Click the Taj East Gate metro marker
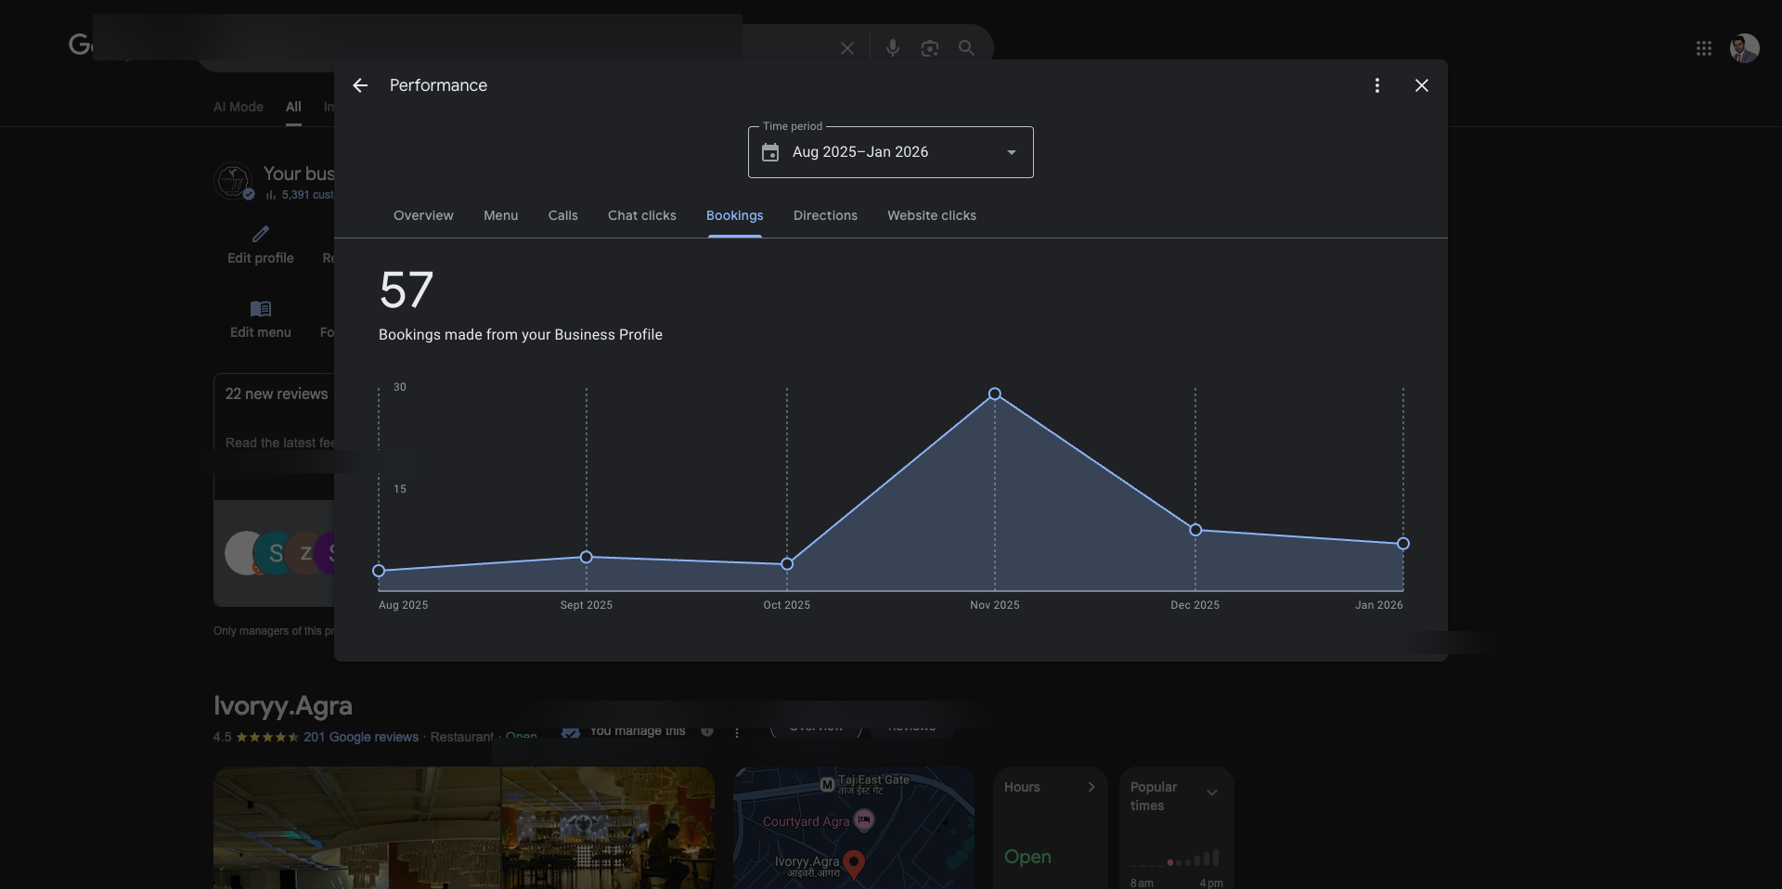 [827, 785]
